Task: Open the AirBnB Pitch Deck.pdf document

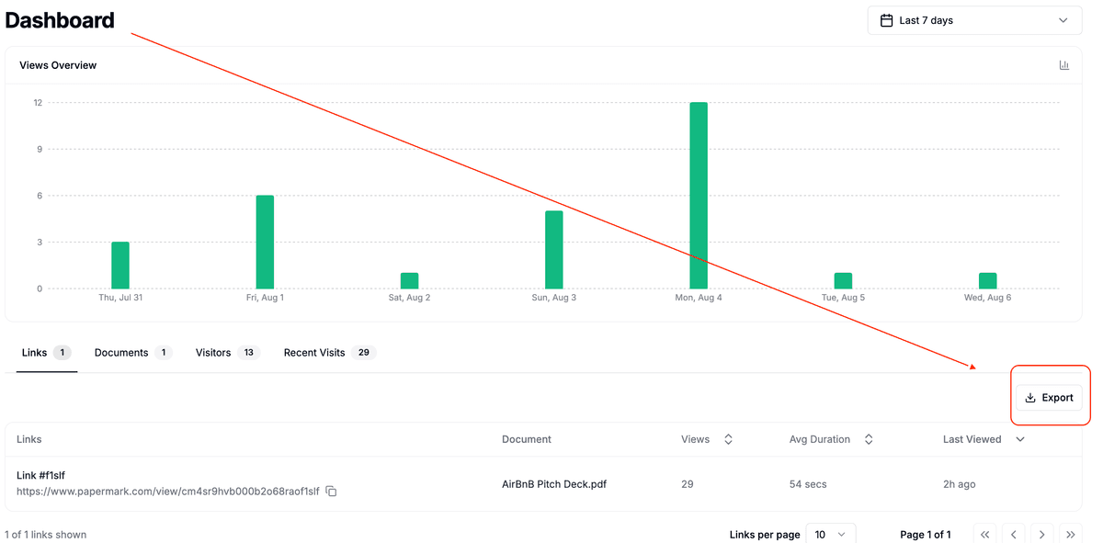Action: tap(554, 484)
